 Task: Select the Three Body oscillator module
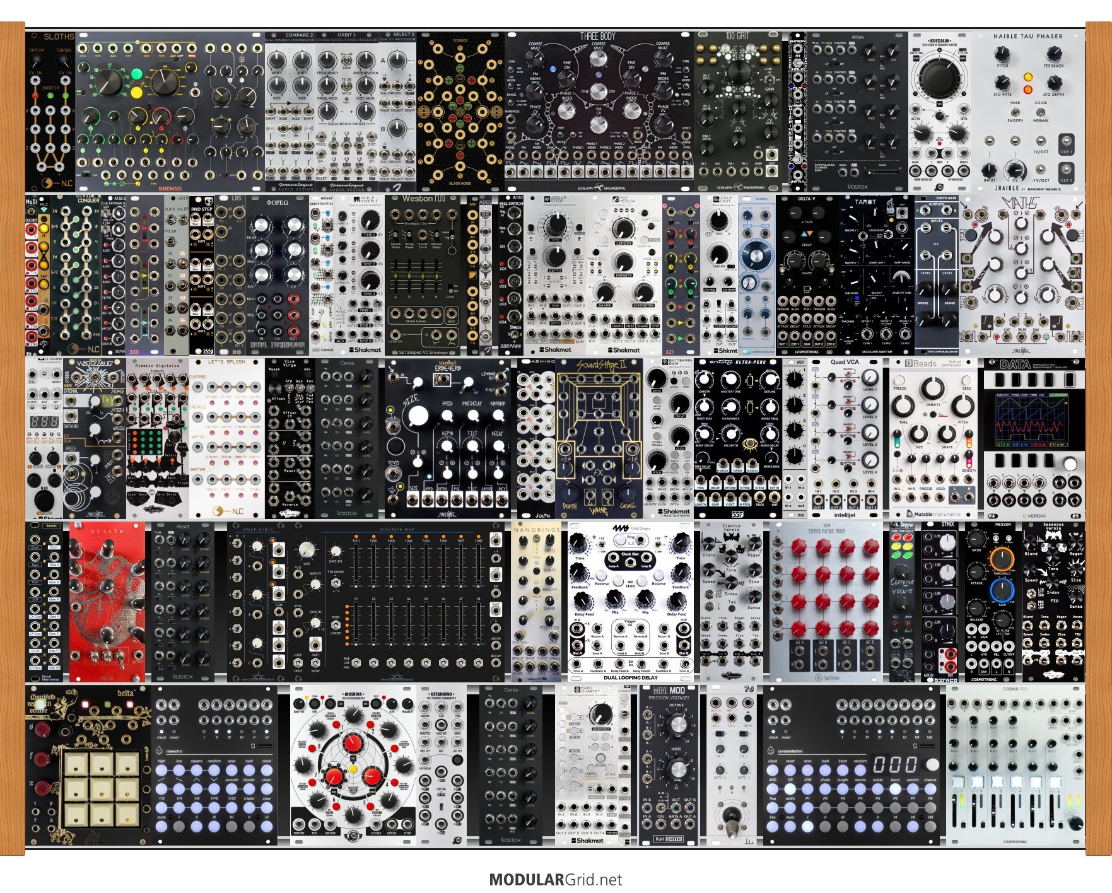[x=599, y=112]
